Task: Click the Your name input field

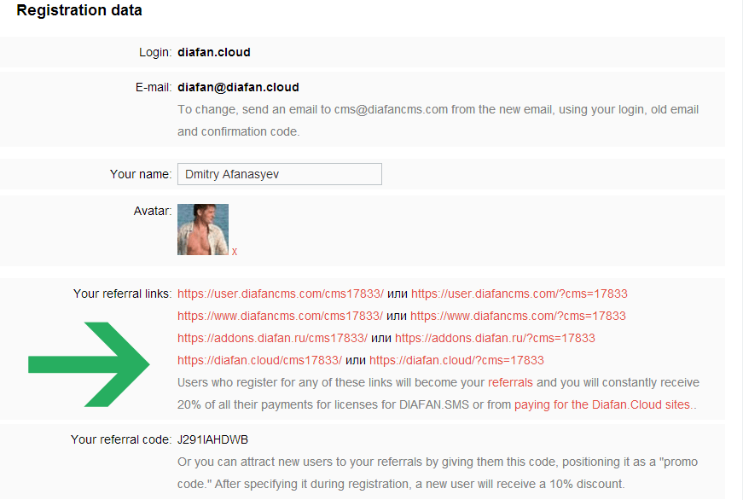Action: 280,174
